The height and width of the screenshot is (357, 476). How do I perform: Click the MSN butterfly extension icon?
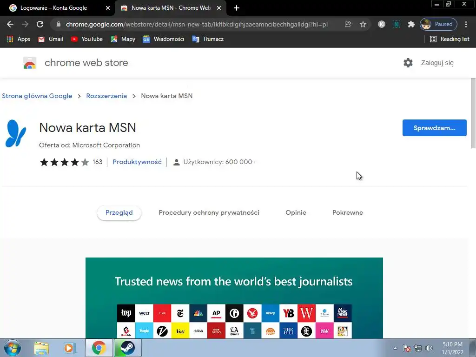(x=16, y=133)
